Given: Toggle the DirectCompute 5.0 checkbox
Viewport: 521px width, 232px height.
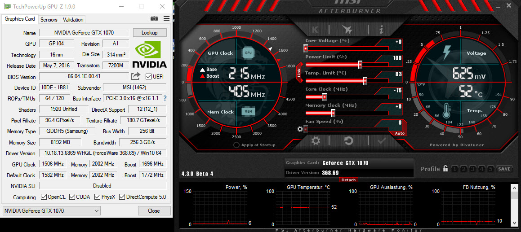Looking at the screenshot, I should point(122,197).
